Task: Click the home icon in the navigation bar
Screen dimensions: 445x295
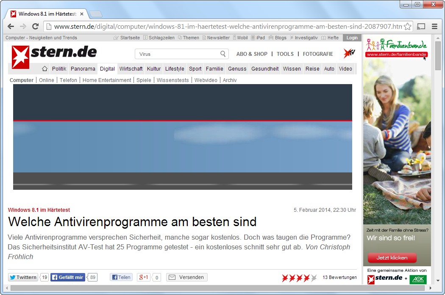Action: [x=44, y=69]
